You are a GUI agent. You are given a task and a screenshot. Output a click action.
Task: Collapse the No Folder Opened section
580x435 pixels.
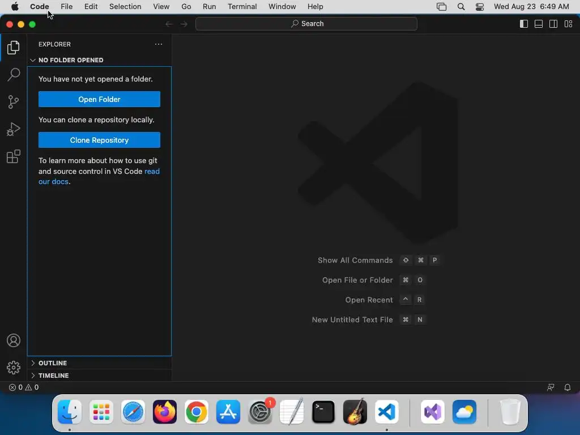click(99, 60)
